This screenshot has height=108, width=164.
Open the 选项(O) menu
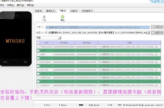[11, 5]
